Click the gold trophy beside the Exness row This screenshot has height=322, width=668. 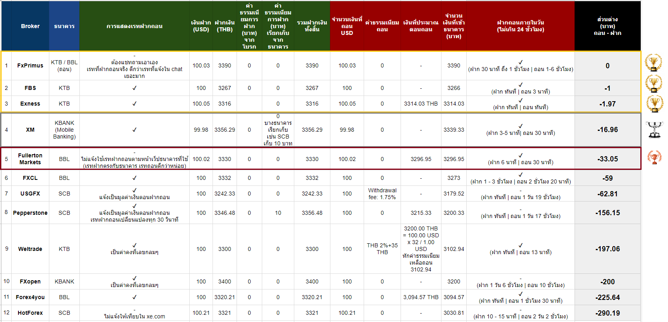[x=654, y=104]
